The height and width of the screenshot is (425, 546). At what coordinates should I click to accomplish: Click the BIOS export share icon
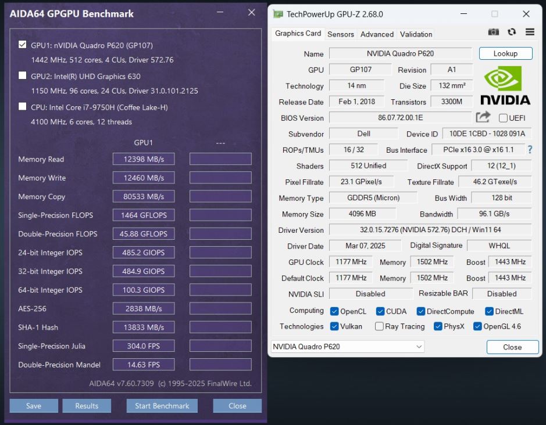click(x=483, y=117)
